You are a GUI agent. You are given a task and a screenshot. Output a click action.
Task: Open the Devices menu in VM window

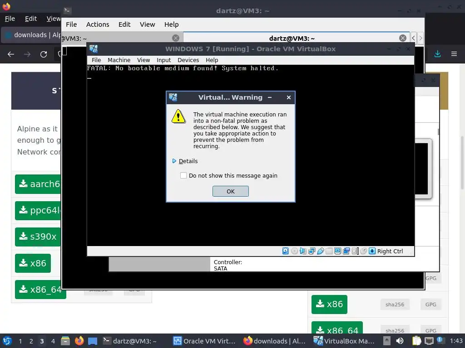188,60
